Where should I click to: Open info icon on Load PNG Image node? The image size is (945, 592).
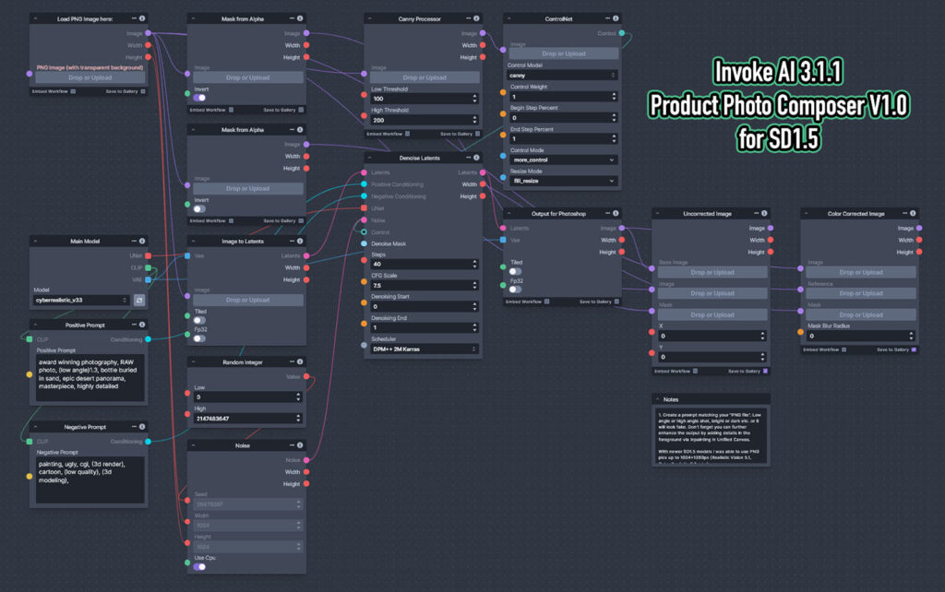tap(142, 18)
